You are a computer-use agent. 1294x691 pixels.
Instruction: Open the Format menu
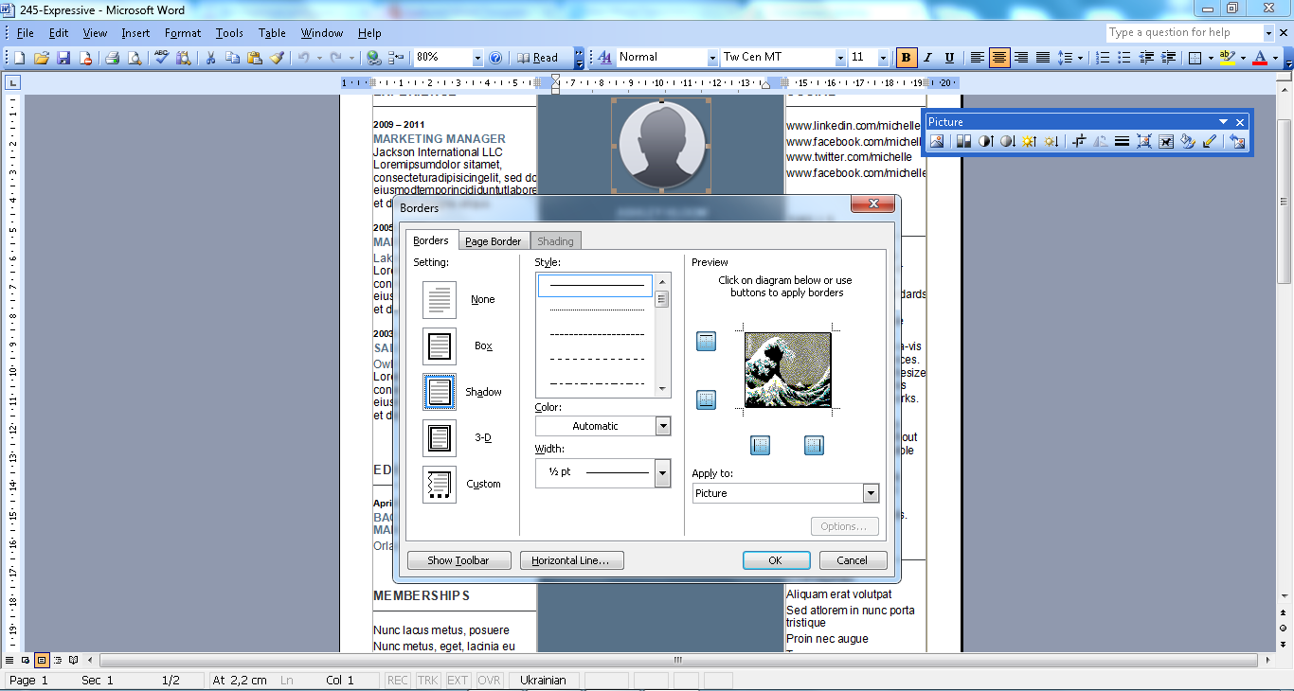click(x=183, y=33)
